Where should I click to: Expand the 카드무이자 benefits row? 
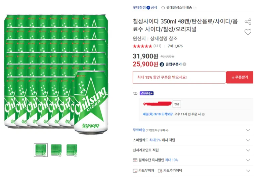click(248, 171)
